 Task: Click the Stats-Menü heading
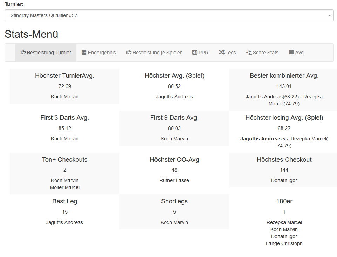32,34
